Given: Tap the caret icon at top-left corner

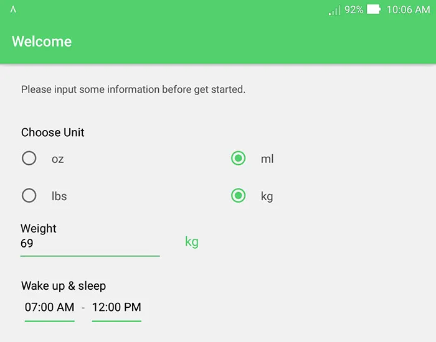Looking at the screenshot, I should tap(13, 10).
